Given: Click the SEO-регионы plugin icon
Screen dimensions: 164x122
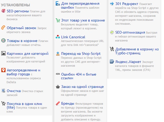Looking at the screenshot, I should click(x=3, y=11).
